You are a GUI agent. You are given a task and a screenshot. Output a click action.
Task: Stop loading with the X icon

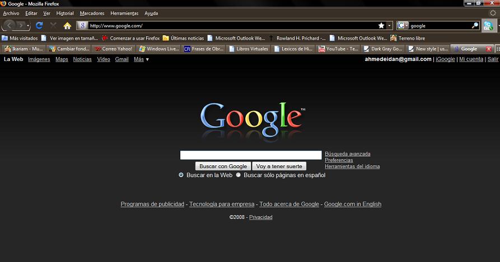[x=53, y=26]
